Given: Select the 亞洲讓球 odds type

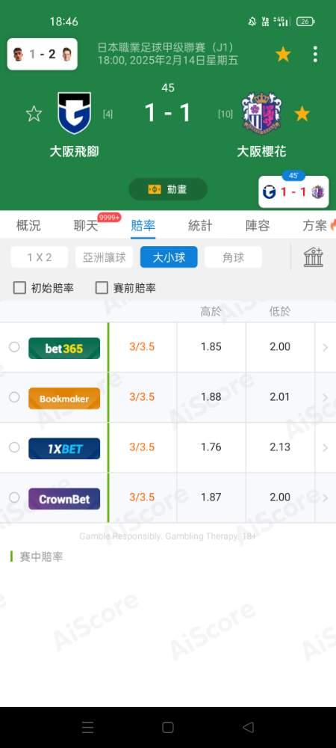Looking at the screenshot, I should click(105, 257).
